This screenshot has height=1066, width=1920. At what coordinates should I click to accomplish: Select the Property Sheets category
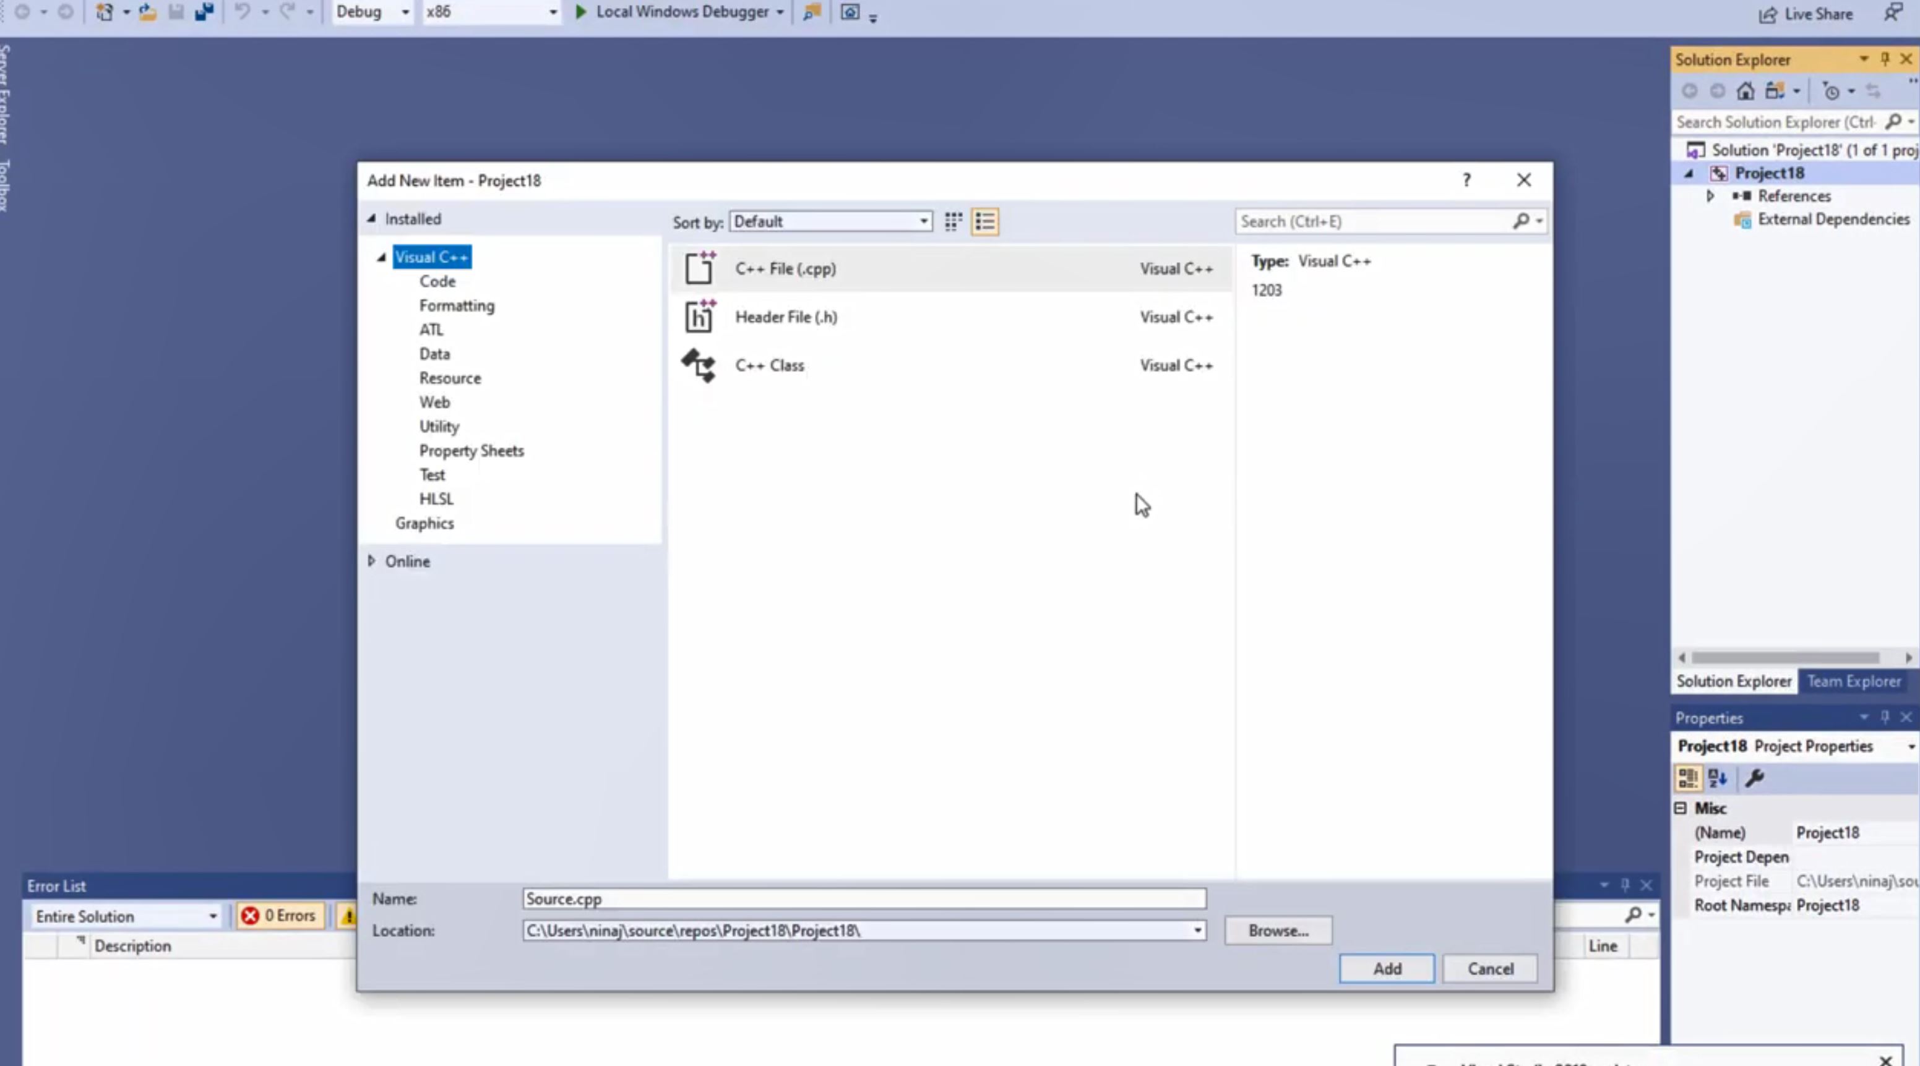tap(471, 451)
